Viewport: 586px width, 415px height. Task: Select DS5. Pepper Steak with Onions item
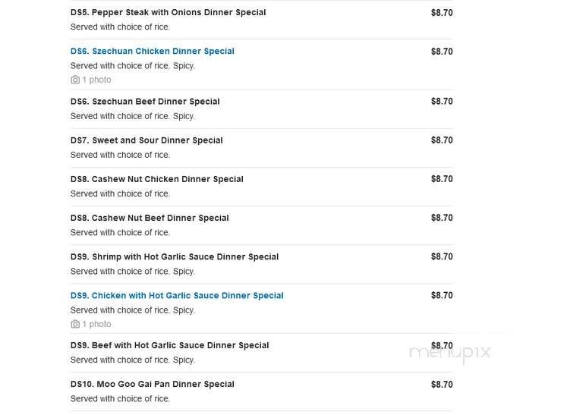[168, 13]
